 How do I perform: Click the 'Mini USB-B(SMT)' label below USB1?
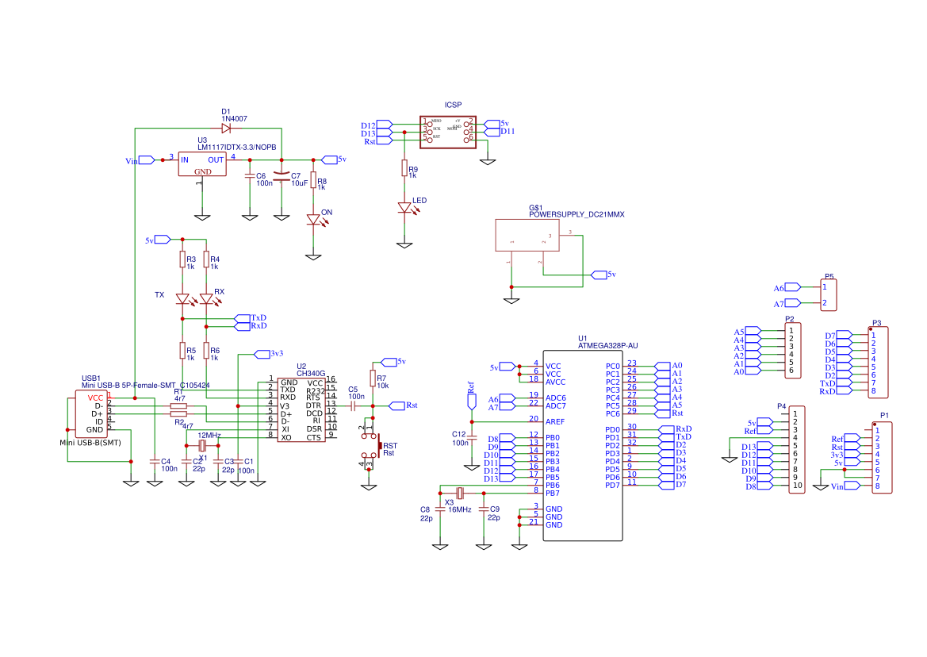pos(90,442)
